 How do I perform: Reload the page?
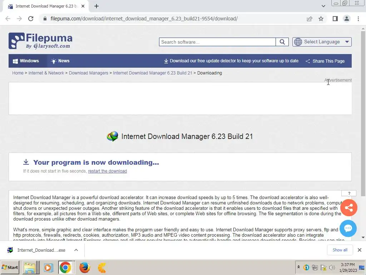pos(31,19)
